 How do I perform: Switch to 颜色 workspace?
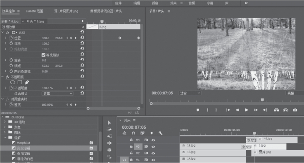click(x=155, y=3)
